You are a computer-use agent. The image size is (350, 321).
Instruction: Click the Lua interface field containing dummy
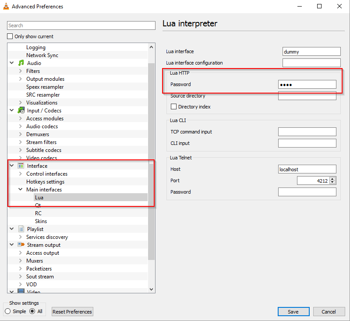coord(311,51)
